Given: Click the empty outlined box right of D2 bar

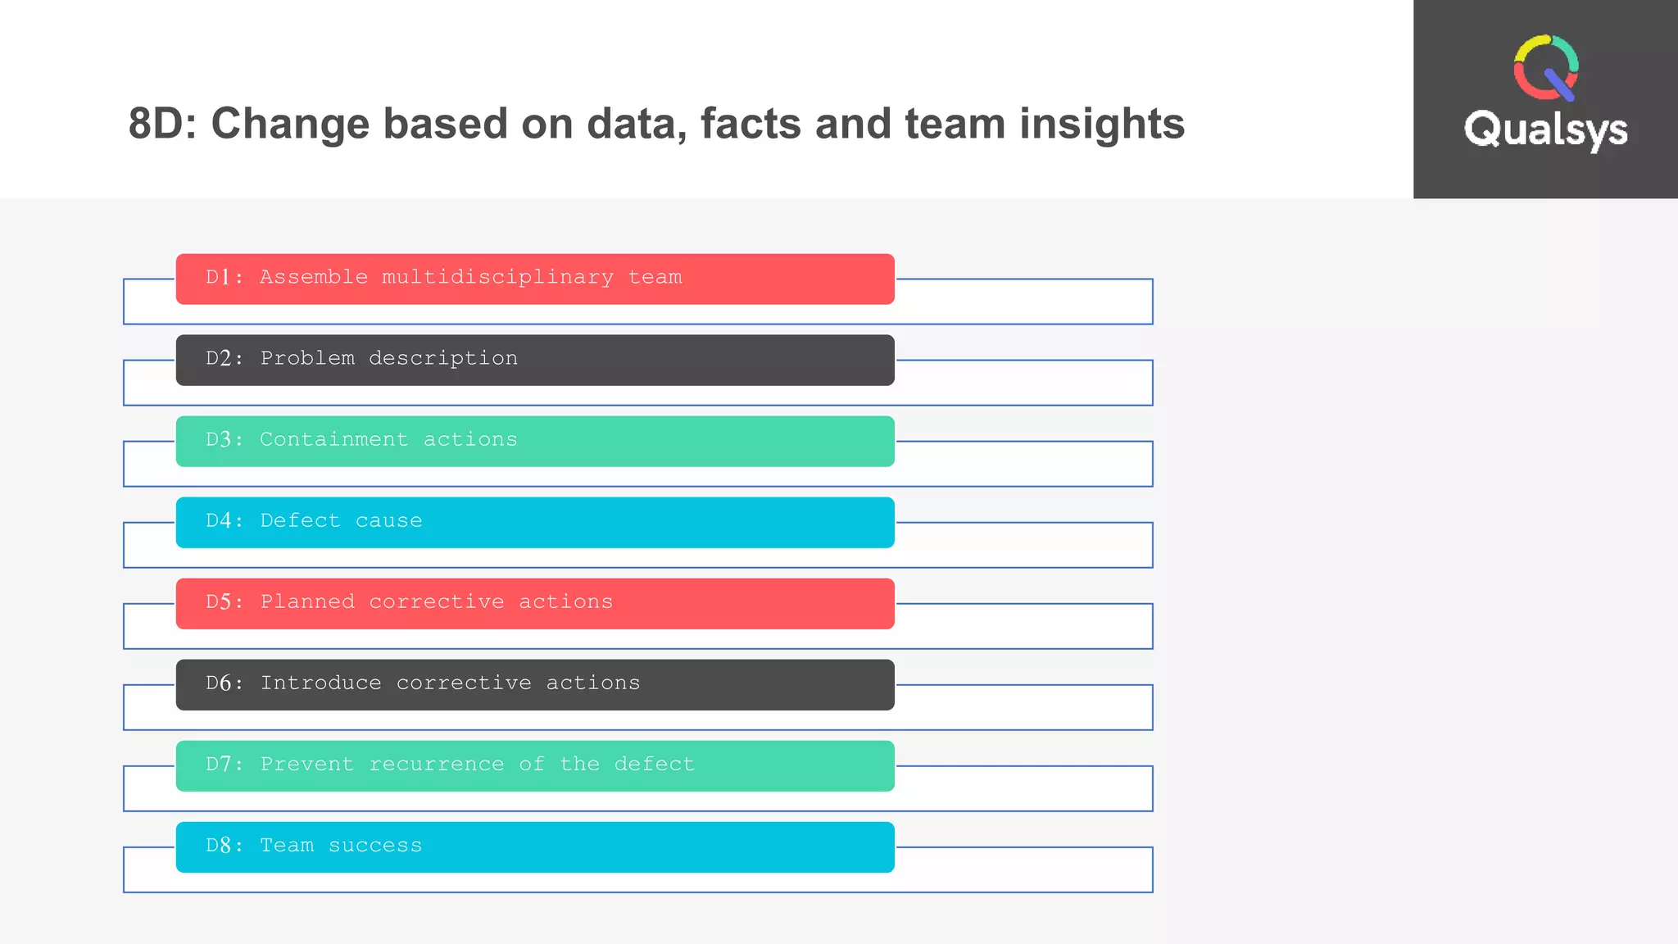Looking at the screenshot, I should 1024,383.
